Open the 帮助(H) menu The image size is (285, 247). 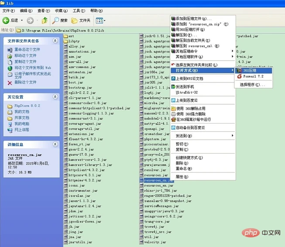pos(96,11)
